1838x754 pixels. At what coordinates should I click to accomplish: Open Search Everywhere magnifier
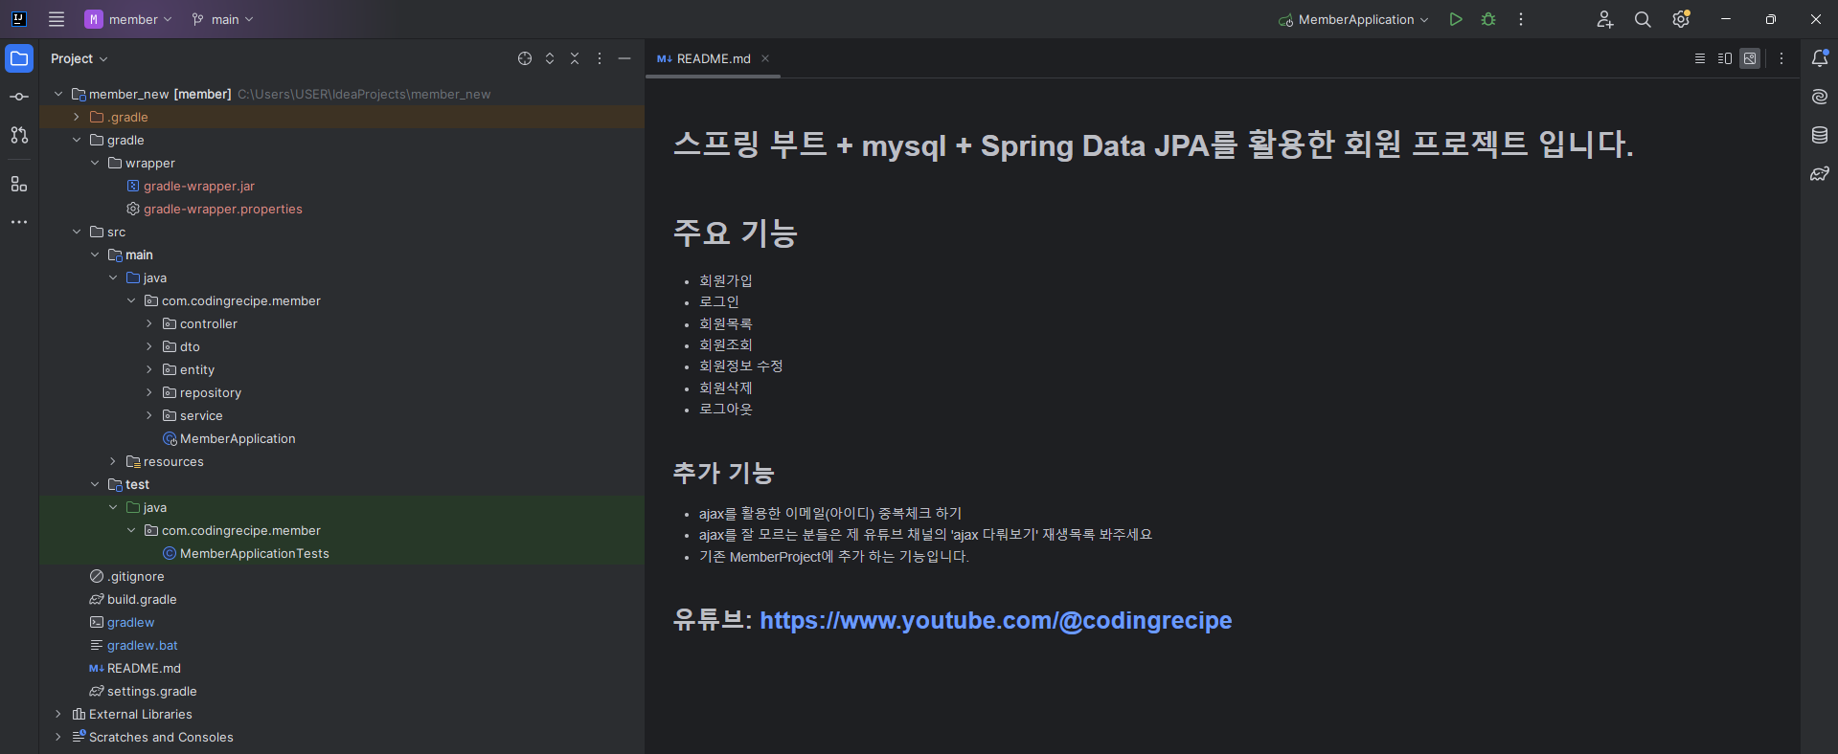point(1643,19)
